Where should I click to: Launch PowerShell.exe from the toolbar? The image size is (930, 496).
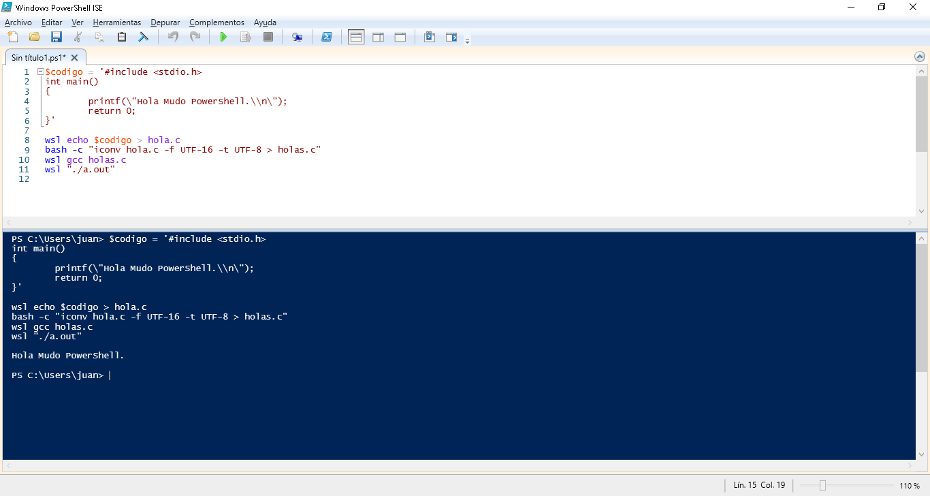[x=327, y=37]
